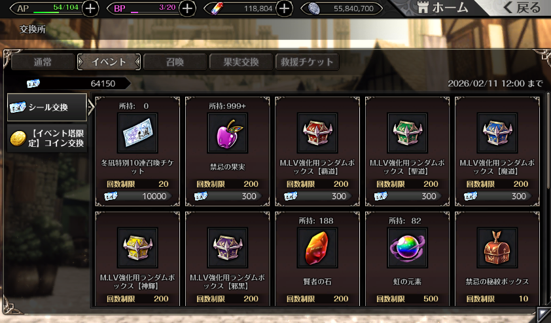Select the purple 禁忌の果実 apple icon
Viewport: 551px width, 323px height.
[227, 133]
